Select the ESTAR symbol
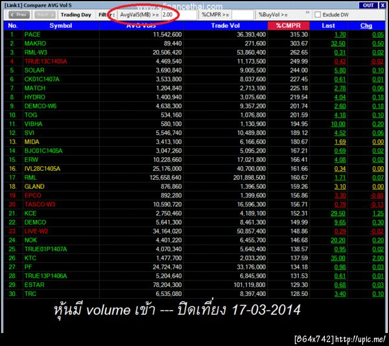The height and width of the screenshot is (346, 389). [x=34, y=285]
